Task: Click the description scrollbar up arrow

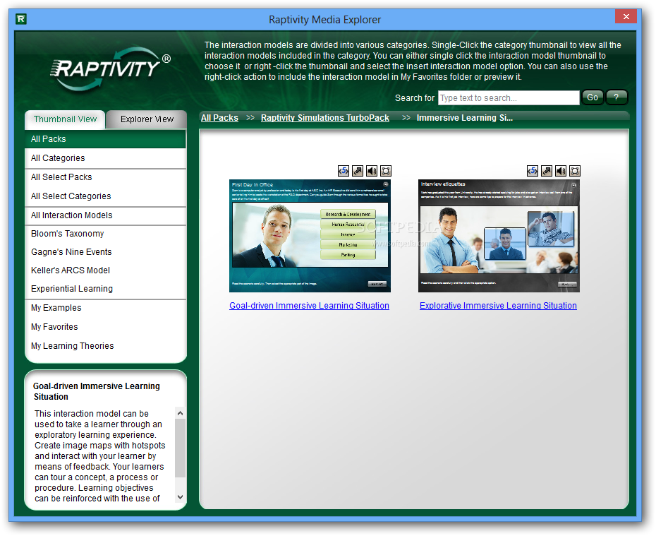Action: (x=181, y=413)
